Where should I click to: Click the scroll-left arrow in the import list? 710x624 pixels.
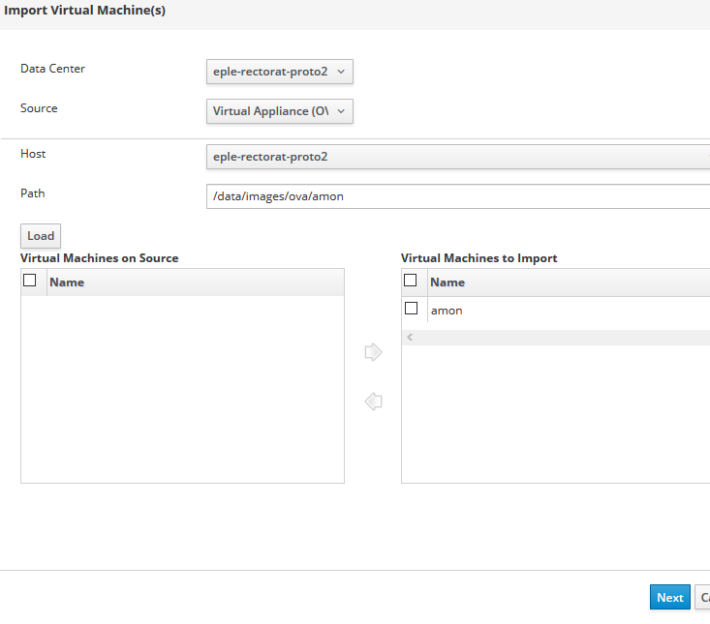coord(410,338)
